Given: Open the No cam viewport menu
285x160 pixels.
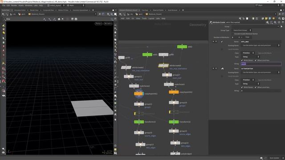Looking at the screenshot, I should tap(108, 24).
